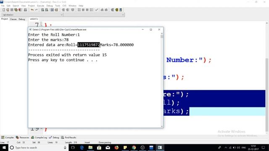The height and width of the screenshot is (151, 269).
Task: Click the yellow Delete profiling information icon
Action: click(x=117, y=10)
